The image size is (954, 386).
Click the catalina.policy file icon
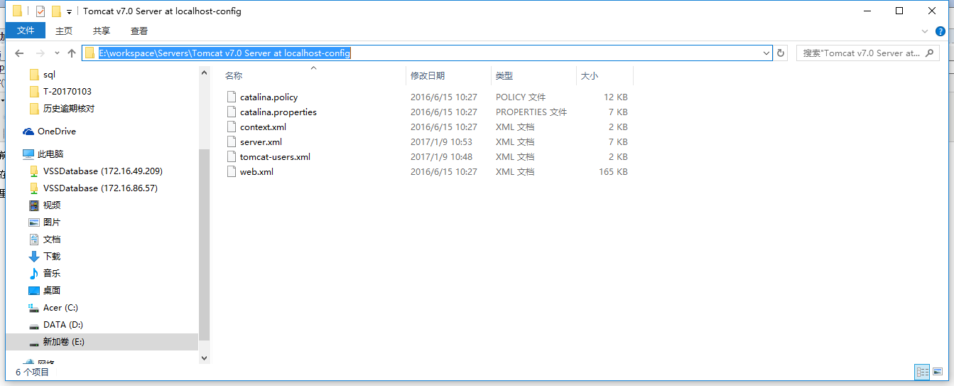click(231, 97)
